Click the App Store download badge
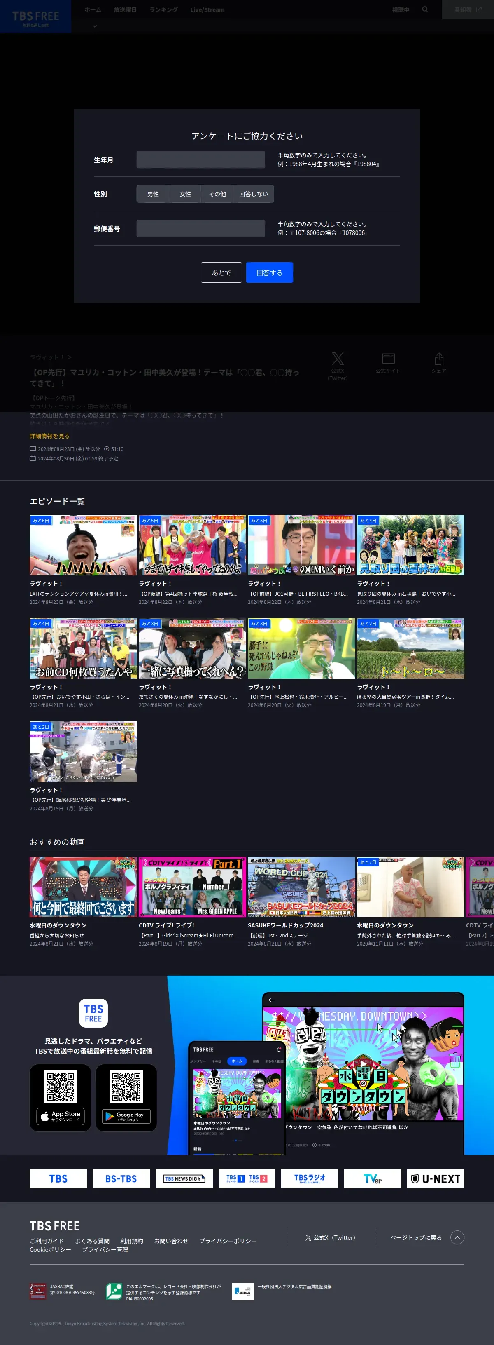 click(x=61, y=1116)
